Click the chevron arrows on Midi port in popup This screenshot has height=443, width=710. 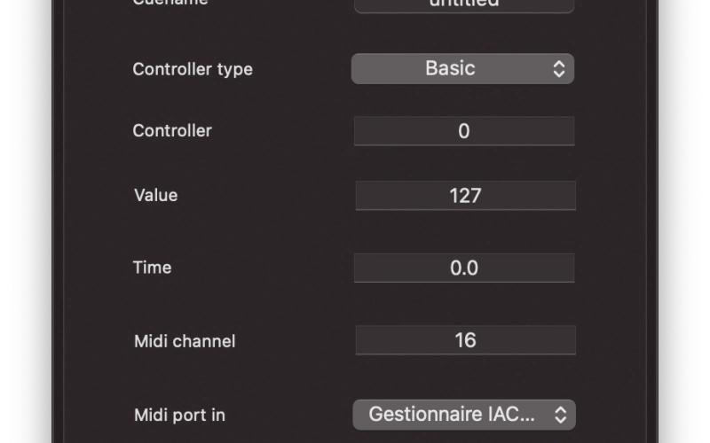[561, 415]
